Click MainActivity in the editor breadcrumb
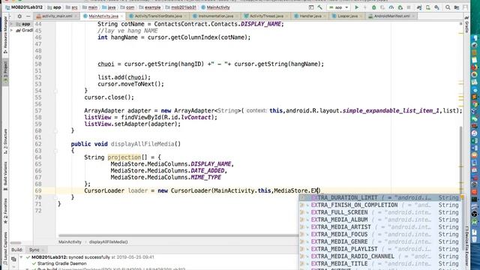 point(70,241)
